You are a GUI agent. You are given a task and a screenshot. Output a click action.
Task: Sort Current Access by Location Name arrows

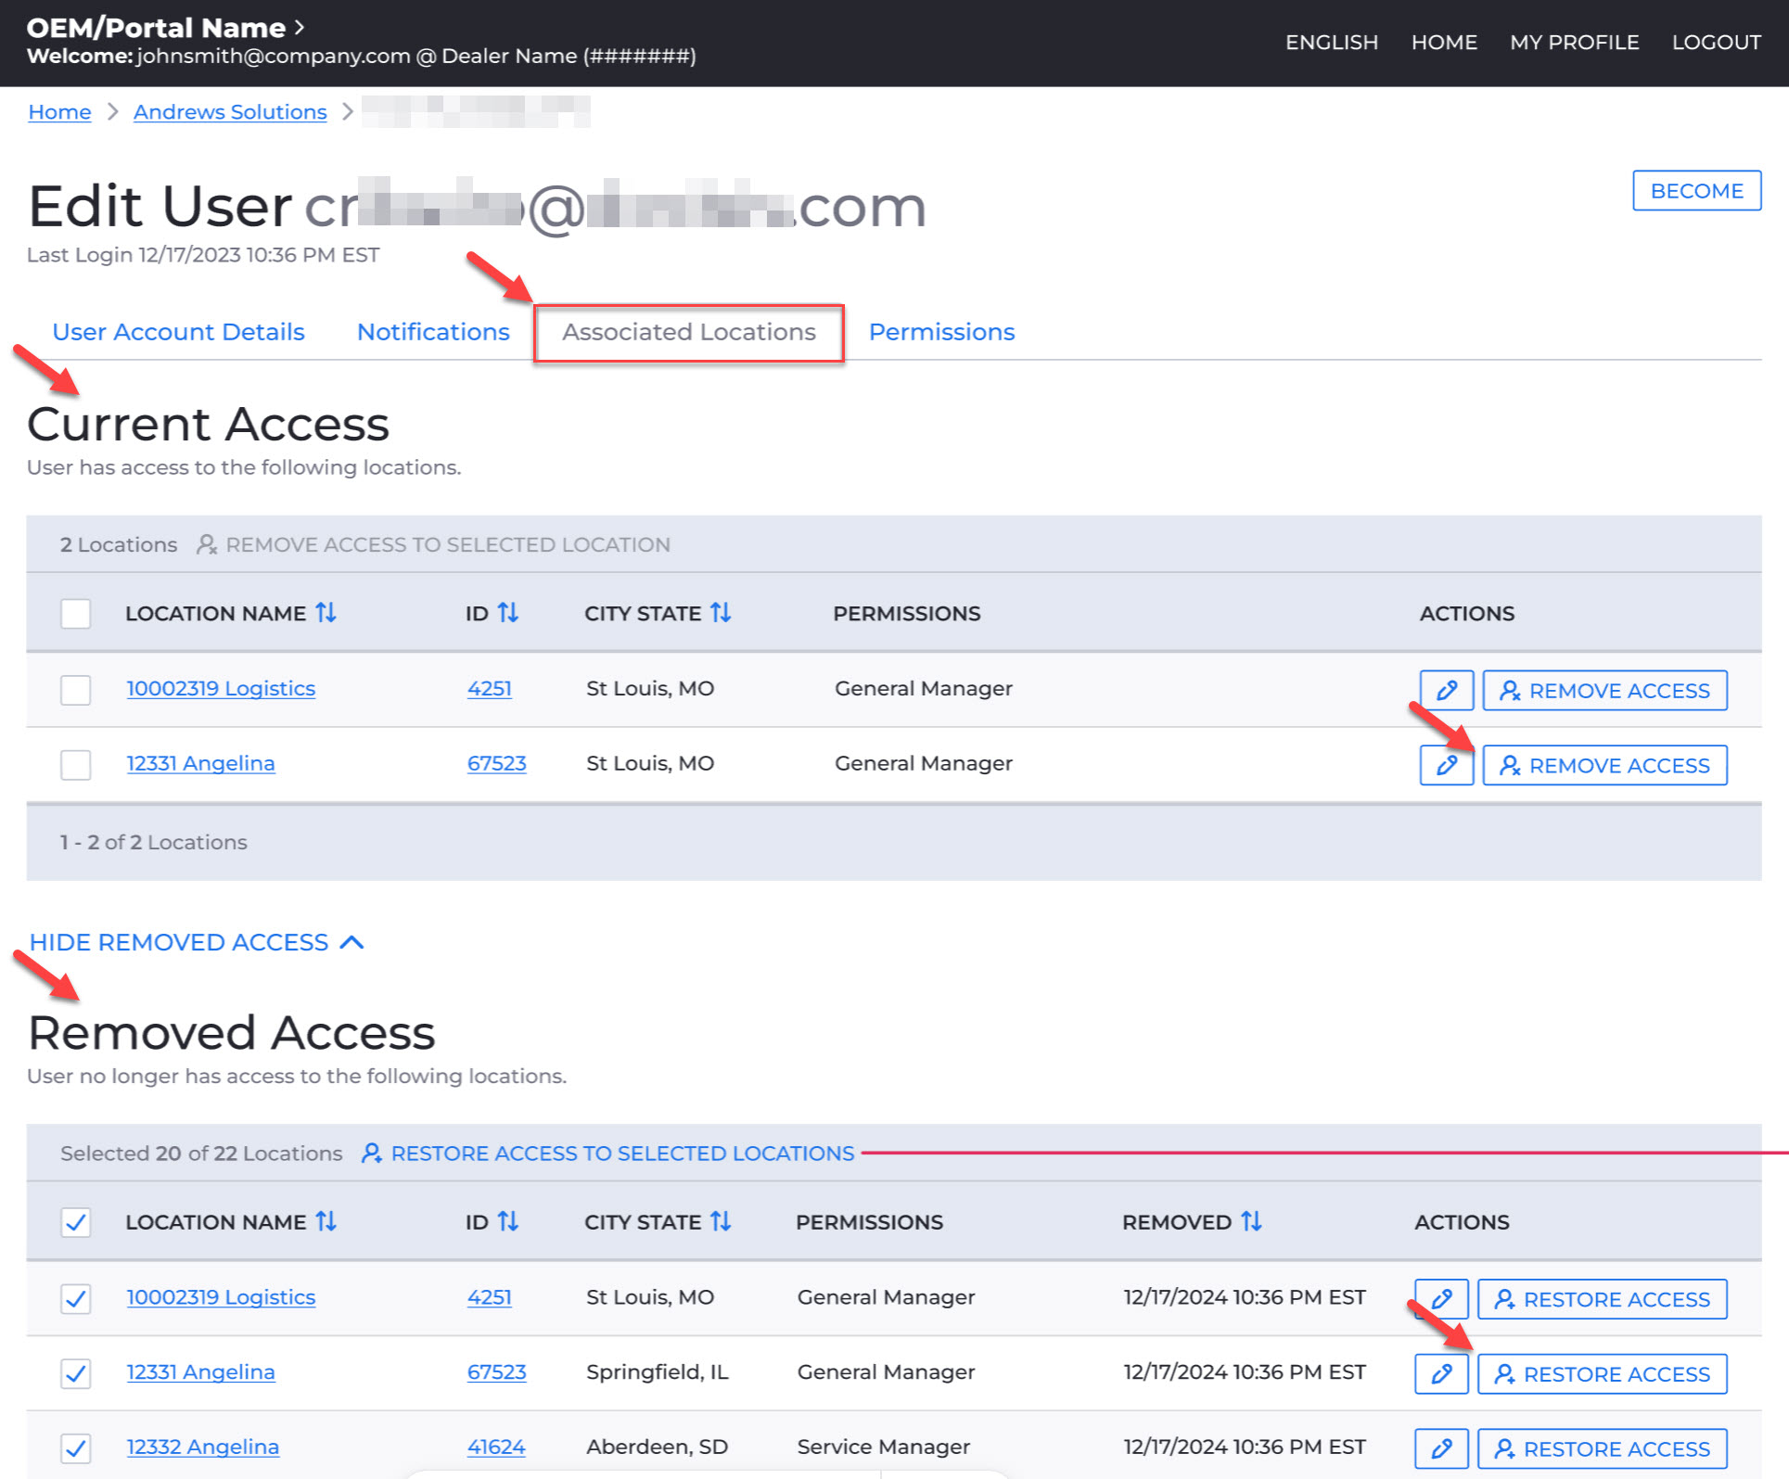pos(326,613)
